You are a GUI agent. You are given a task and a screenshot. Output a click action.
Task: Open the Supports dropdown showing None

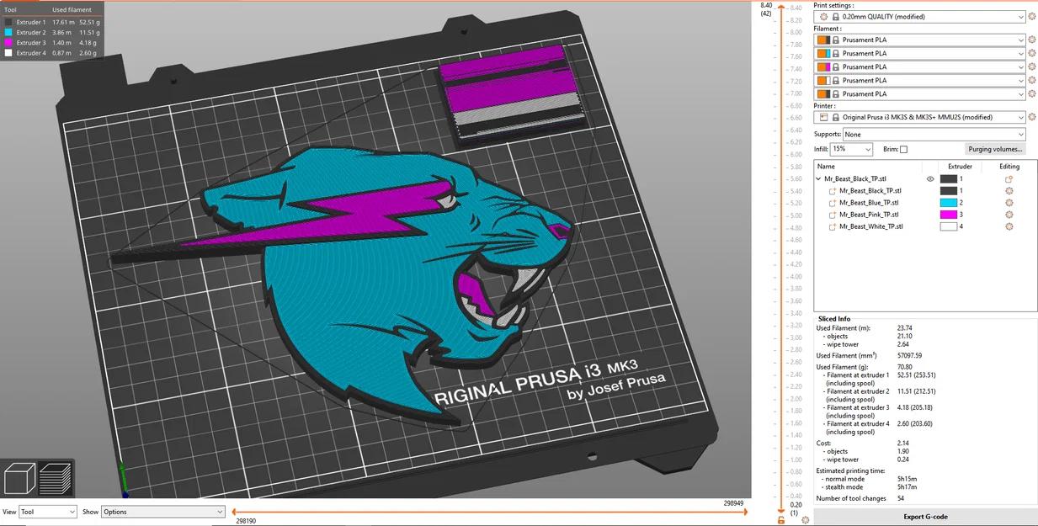pyautogui.click(x=934, y=134)
